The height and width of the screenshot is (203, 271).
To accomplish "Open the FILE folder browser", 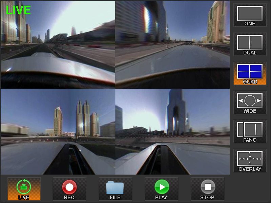I will 115,189.
